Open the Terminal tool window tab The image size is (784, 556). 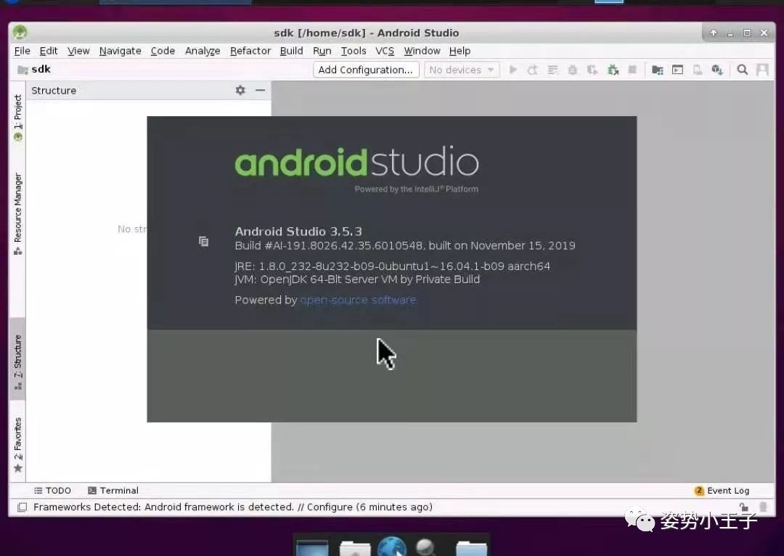click(x=113, y=491)
